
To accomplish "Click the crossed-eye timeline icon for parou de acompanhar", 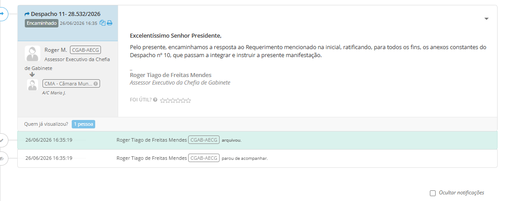I will [2, 158].
